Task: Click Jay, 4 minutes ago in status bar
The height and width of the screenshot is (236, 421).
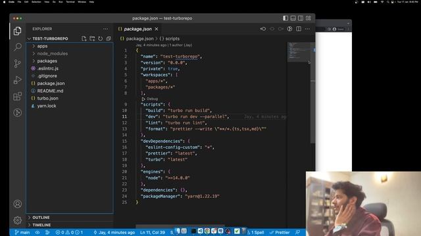Action: point(114,232)
